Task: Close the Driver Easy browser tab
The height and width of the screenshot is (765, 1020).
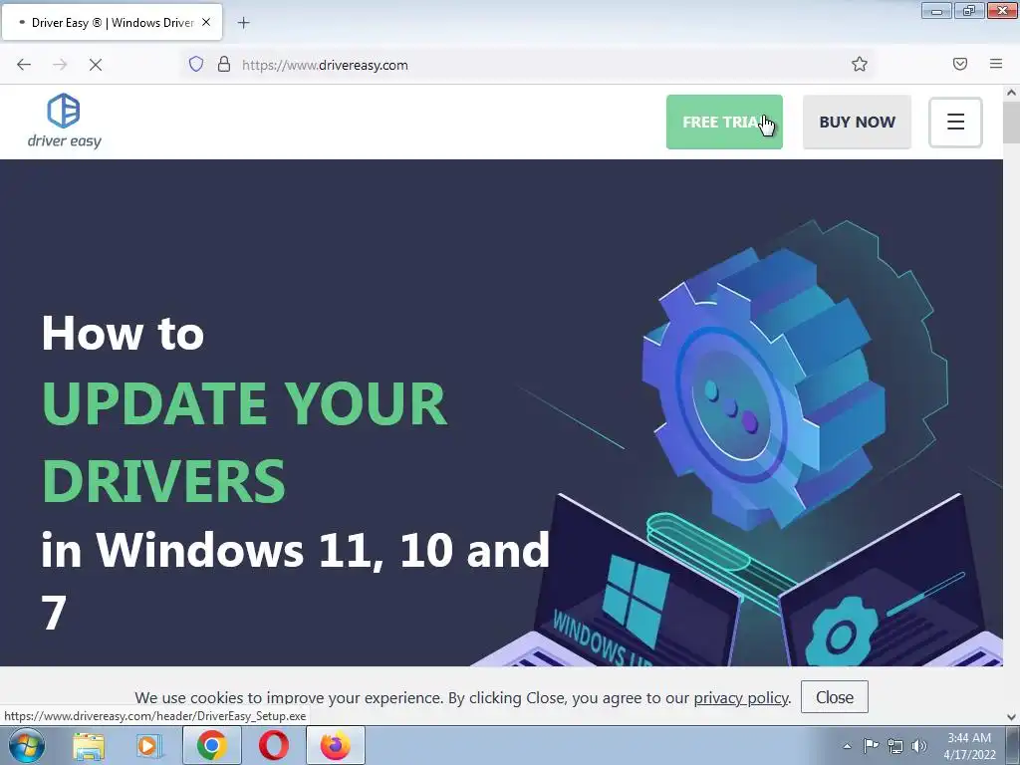Action: 206,22
